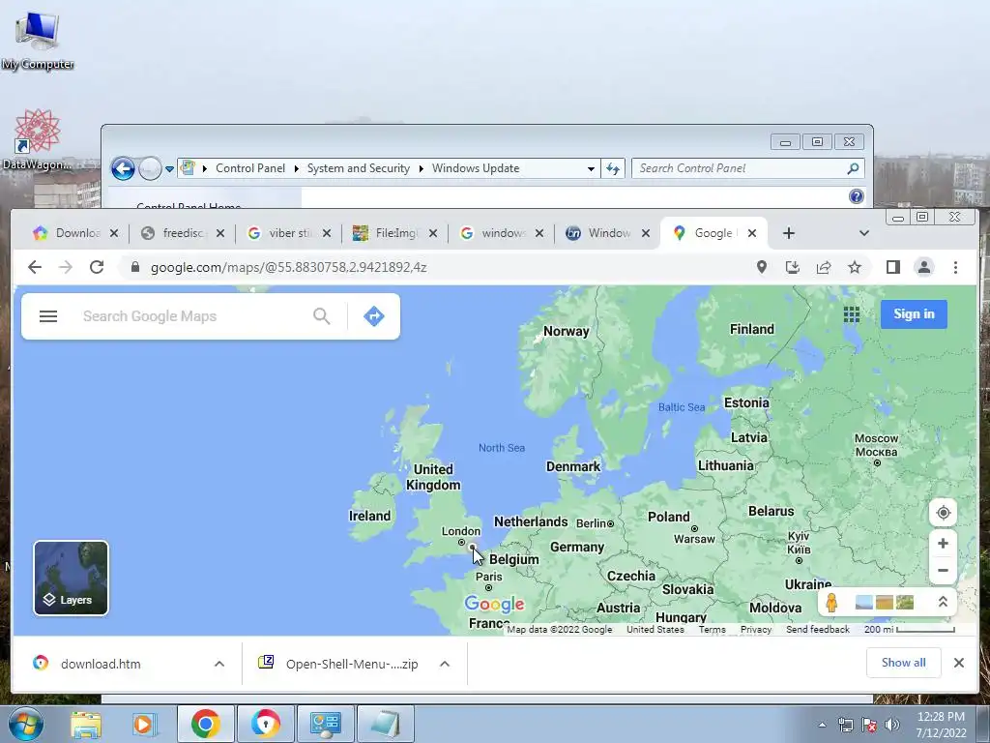Screen dimensions: 990x743
Task: Click the Terms link on map
Action: (712, 629)
